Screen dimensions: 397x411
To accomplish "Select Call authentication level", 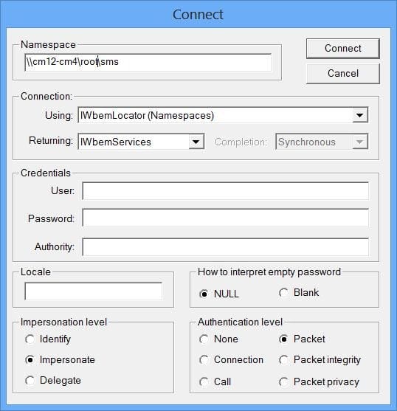I will point(215,382).
